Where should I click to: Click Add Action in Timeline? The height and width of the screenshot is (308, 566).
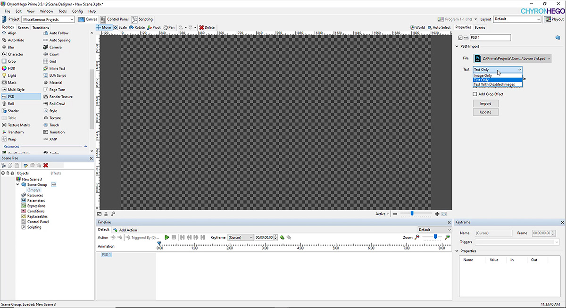(x=125, y=230)
